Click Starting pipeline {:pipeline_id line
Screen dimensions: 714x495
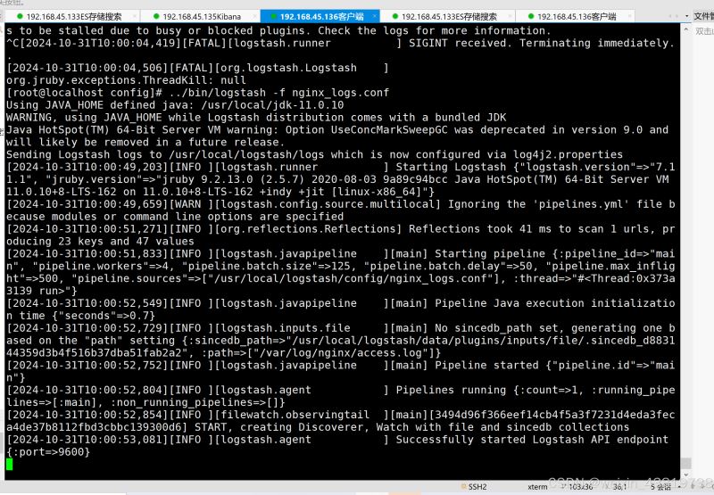(x=340, y=254)
